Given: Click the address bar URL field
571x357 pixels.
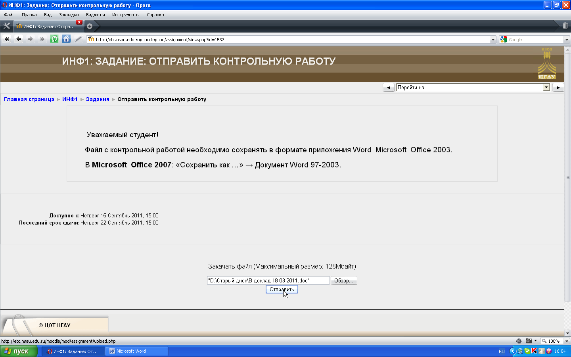Looking at the screenshot, I should (x=291, y=40).
